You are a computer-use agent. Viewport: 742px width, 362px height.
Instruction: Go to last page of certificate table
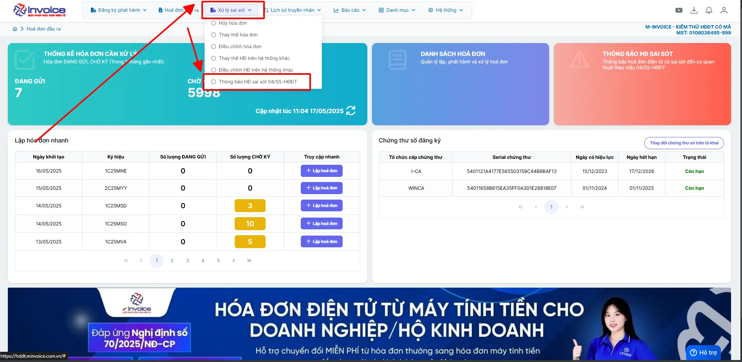coord(582,207)
